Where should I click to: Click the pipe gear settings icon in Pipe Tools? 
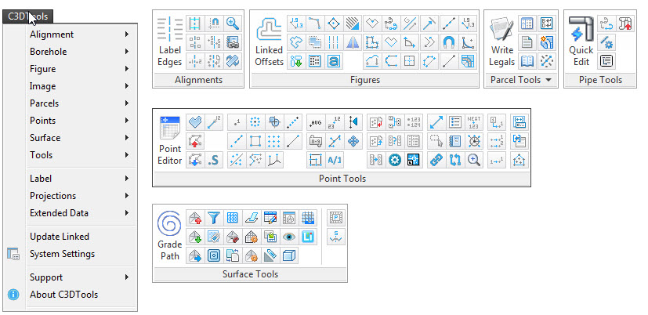pos(606,42)
